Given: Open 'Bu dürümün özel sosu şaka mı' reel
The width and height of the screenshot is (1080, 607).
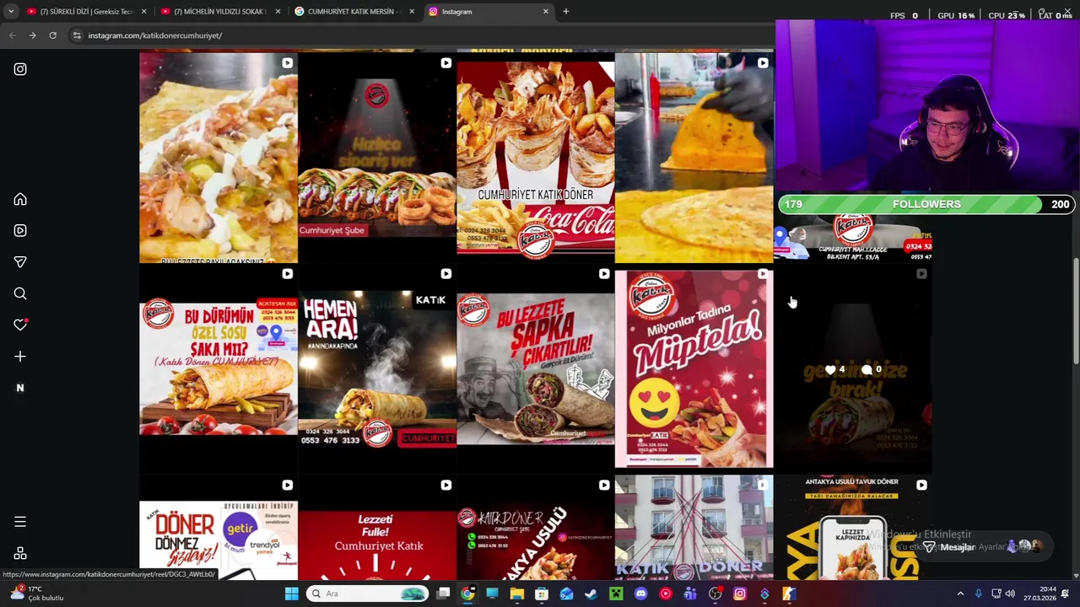Looking at the screenshot, I should click(218, 368).
